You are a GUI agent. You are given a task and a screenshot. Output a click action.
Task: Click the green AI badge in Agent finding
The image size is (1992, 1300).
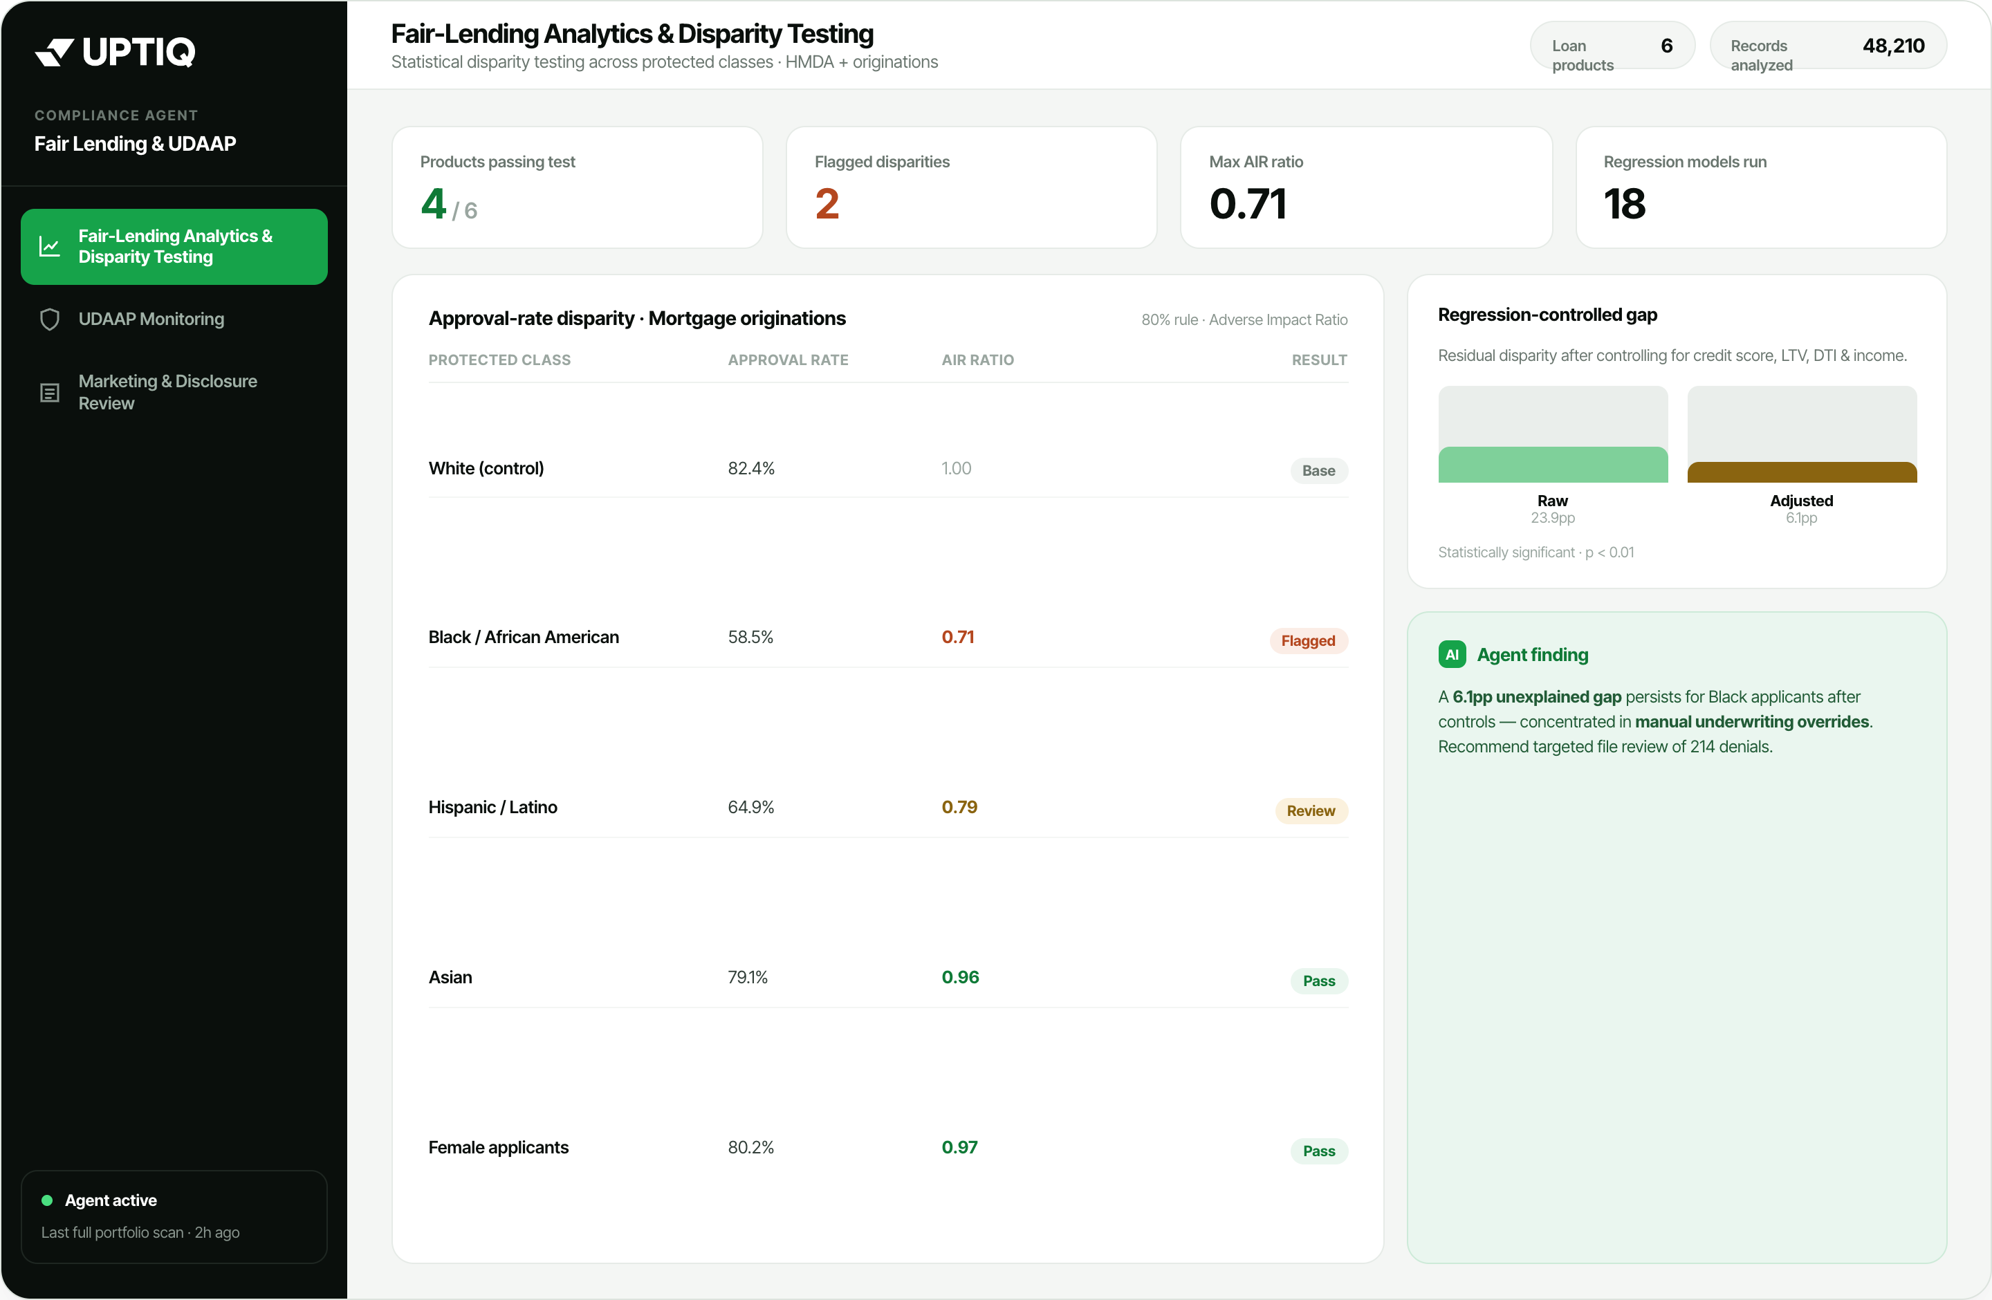(x=1451, y=655)
